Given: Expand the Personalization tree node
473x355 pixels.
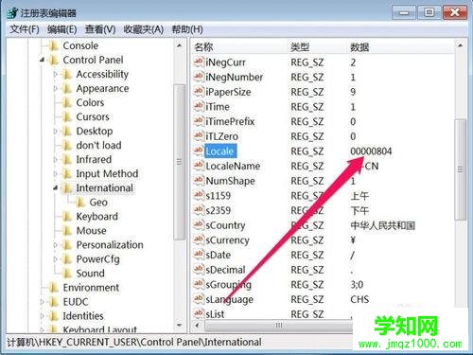Looking at the screenshot, I should [56, 245].
